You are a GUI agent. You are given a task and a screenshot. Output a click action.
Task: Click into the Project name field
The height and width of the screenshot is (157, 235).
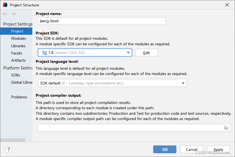point(102,21)
